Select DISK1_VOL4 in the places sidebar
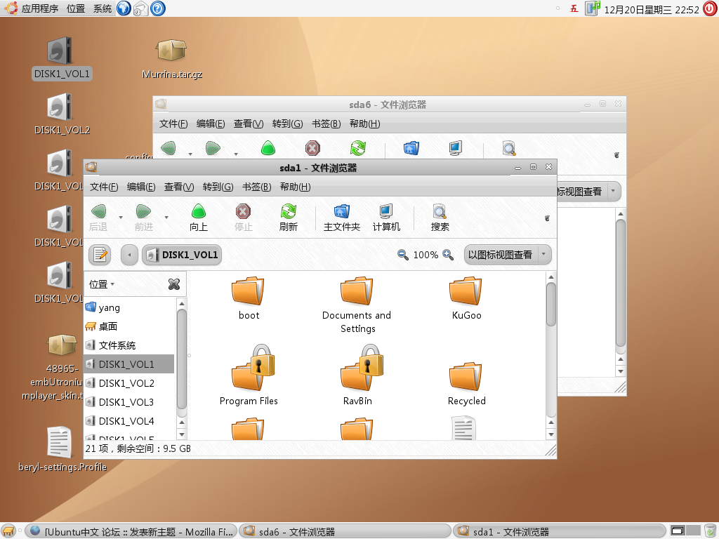This screenshot has height=539, width=719. 129,421
